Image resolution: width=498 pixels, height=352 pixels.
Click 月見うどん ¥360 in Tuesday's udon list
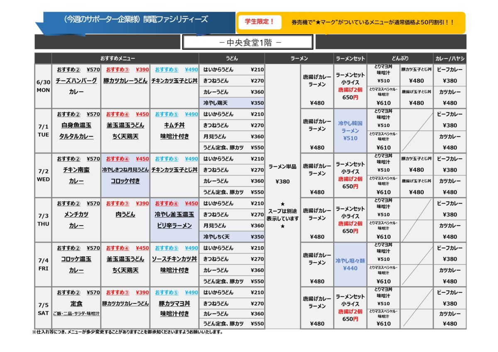(x=232, y=136)
